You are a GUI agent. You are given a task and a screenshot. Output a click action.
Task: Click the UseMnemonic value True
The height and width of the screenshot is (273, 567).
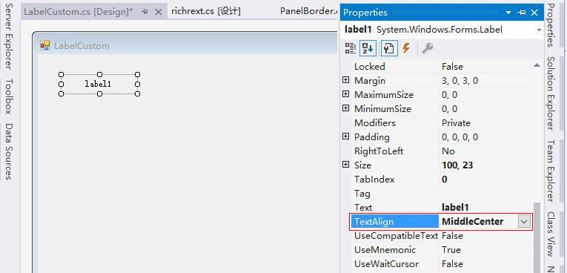tap(451, 250)
